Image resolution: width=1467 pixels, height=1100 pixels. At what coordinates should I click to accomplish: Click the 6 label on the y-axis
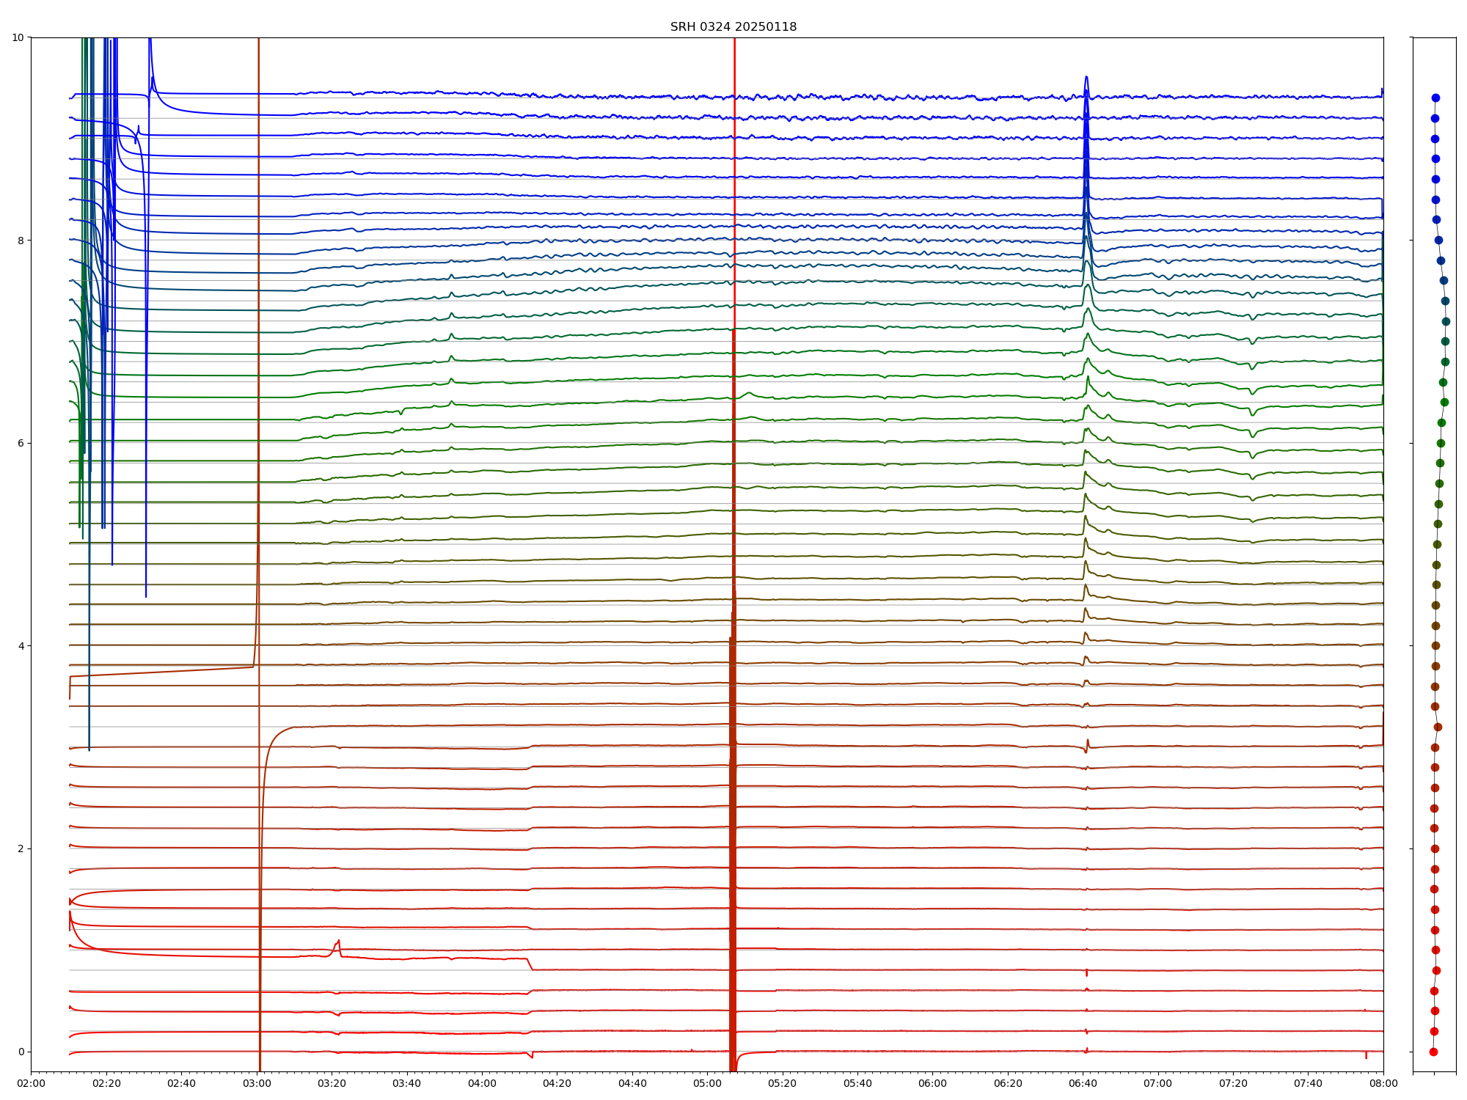tap(21, 443)
